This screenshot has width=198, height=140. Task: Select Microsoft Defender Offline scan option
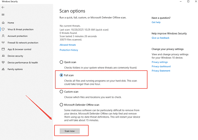pos(61,105)
